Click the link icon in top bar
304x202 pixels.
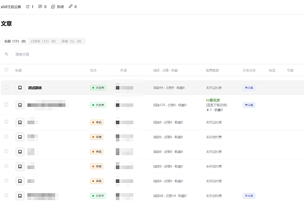click(x=70, y=7)
